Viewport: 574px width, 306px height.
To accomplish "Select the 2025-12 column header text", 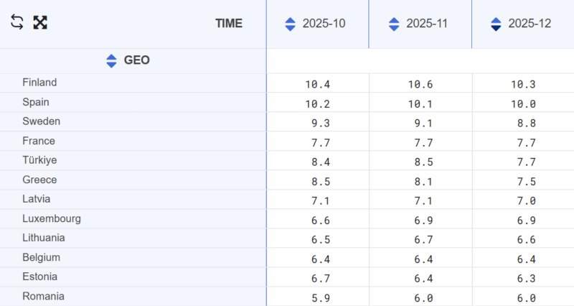I will (530, 24).
